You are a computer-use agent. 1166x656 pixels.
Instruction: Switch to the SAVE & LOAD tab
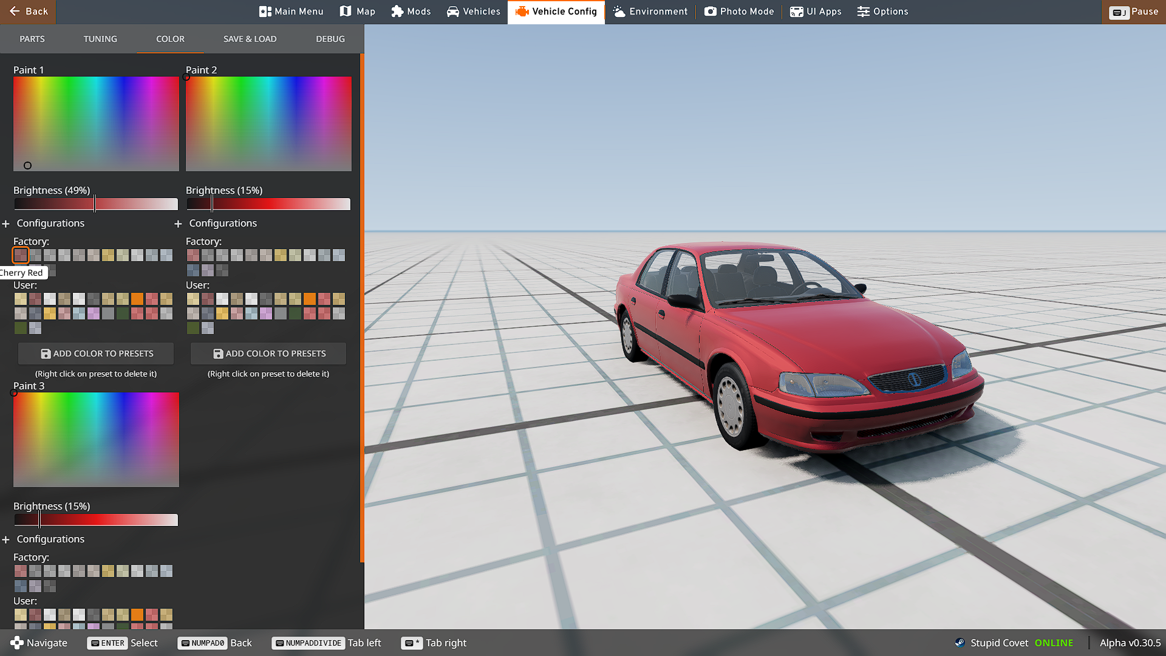click(x=250, y=39)
